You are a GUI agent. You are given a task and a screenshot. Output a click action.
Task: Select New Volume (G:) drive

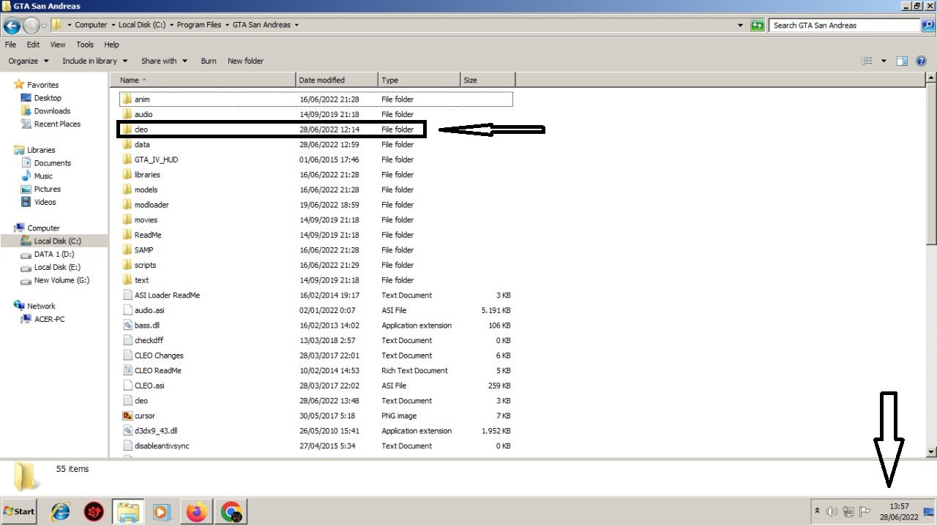[x=61, y=280]
